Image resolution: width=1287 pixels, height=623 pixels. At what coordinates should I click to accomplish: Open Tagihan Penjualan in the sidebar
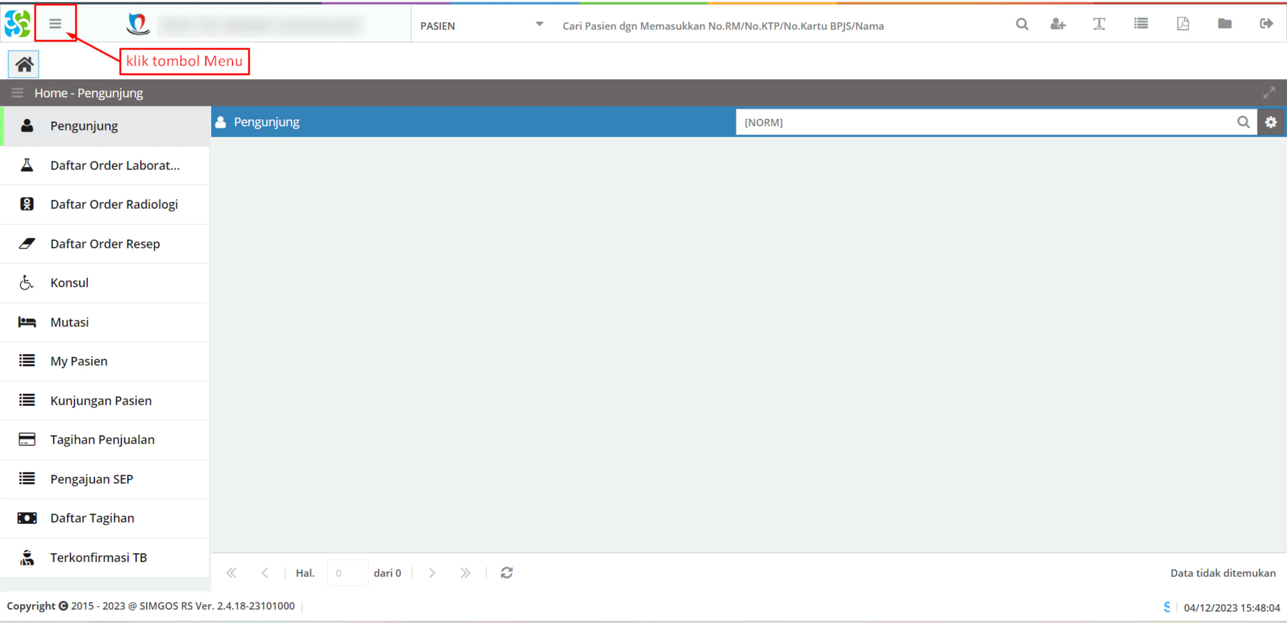[x=105, y=440]
